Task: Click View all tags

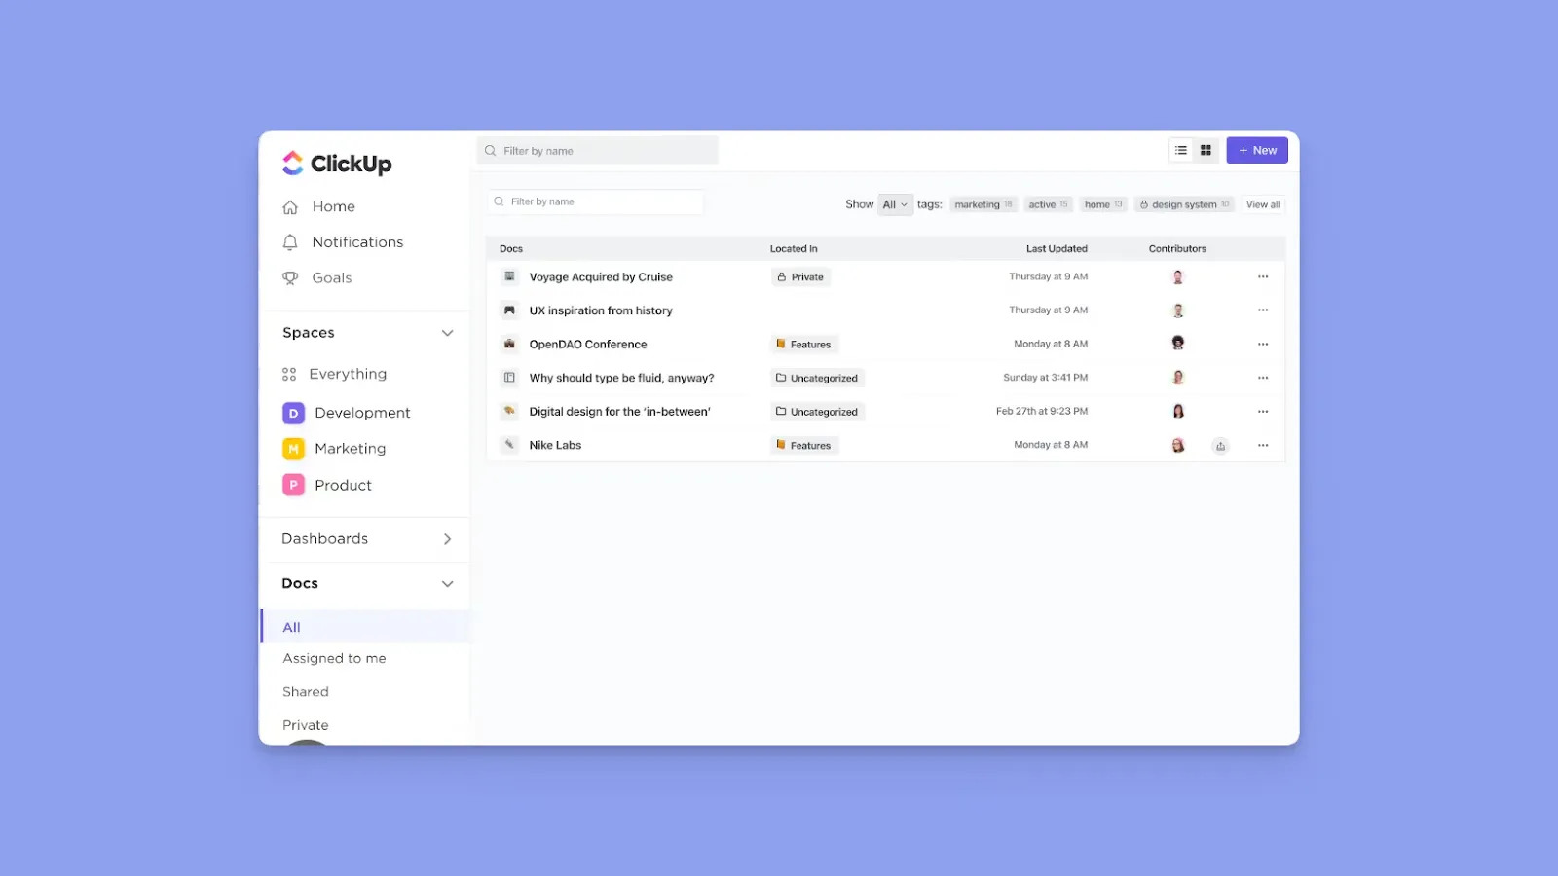Action: [x=1262, y=204]
